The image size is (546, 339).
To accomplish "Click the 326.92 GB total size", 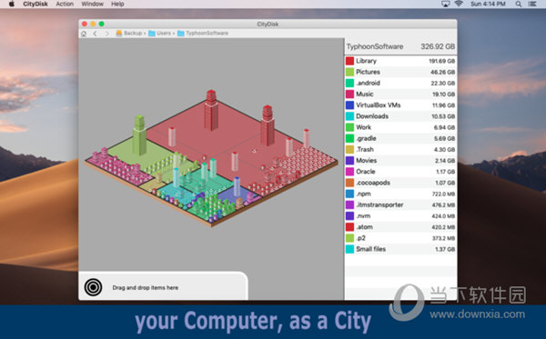I will [438, 46].
